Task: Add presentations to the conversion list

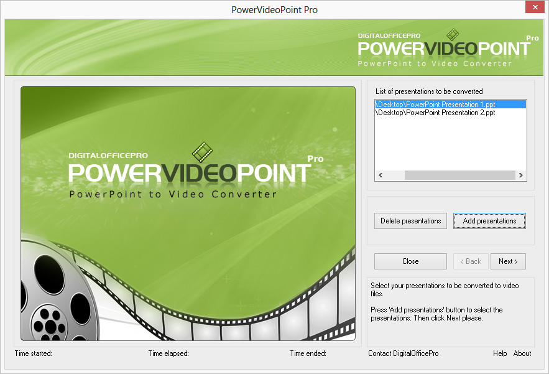Action: [x=489, y=220]
